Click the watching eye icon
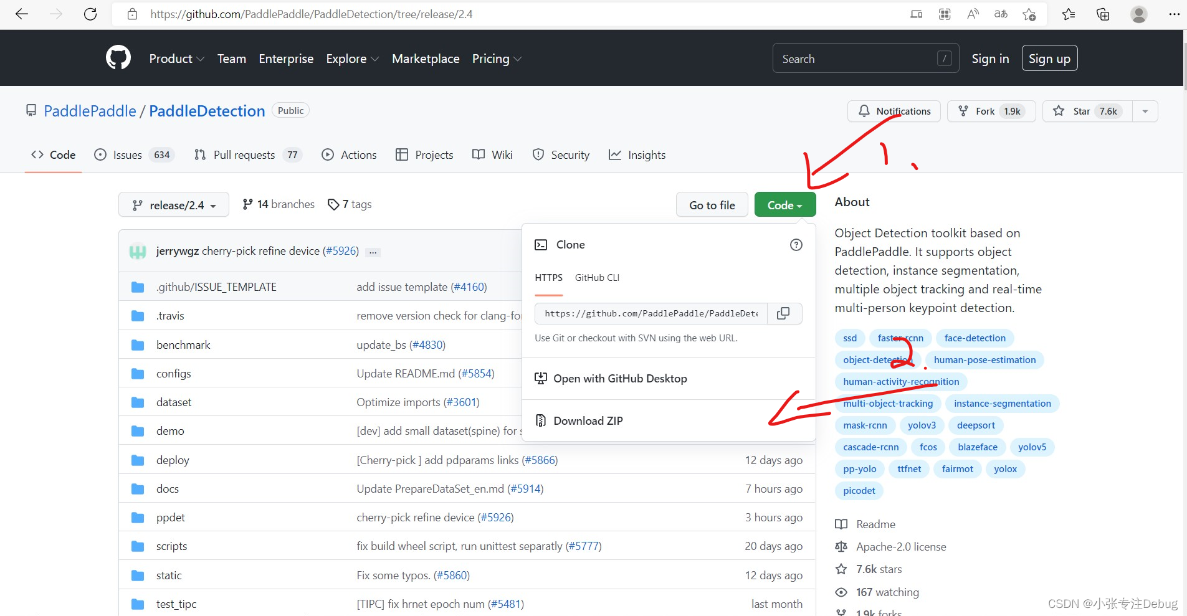1187x616 pixels. pyautogui.click(x=841, y=592)
